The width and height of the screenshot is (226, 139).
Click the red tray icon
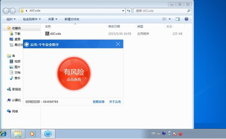tap(180, 134)
